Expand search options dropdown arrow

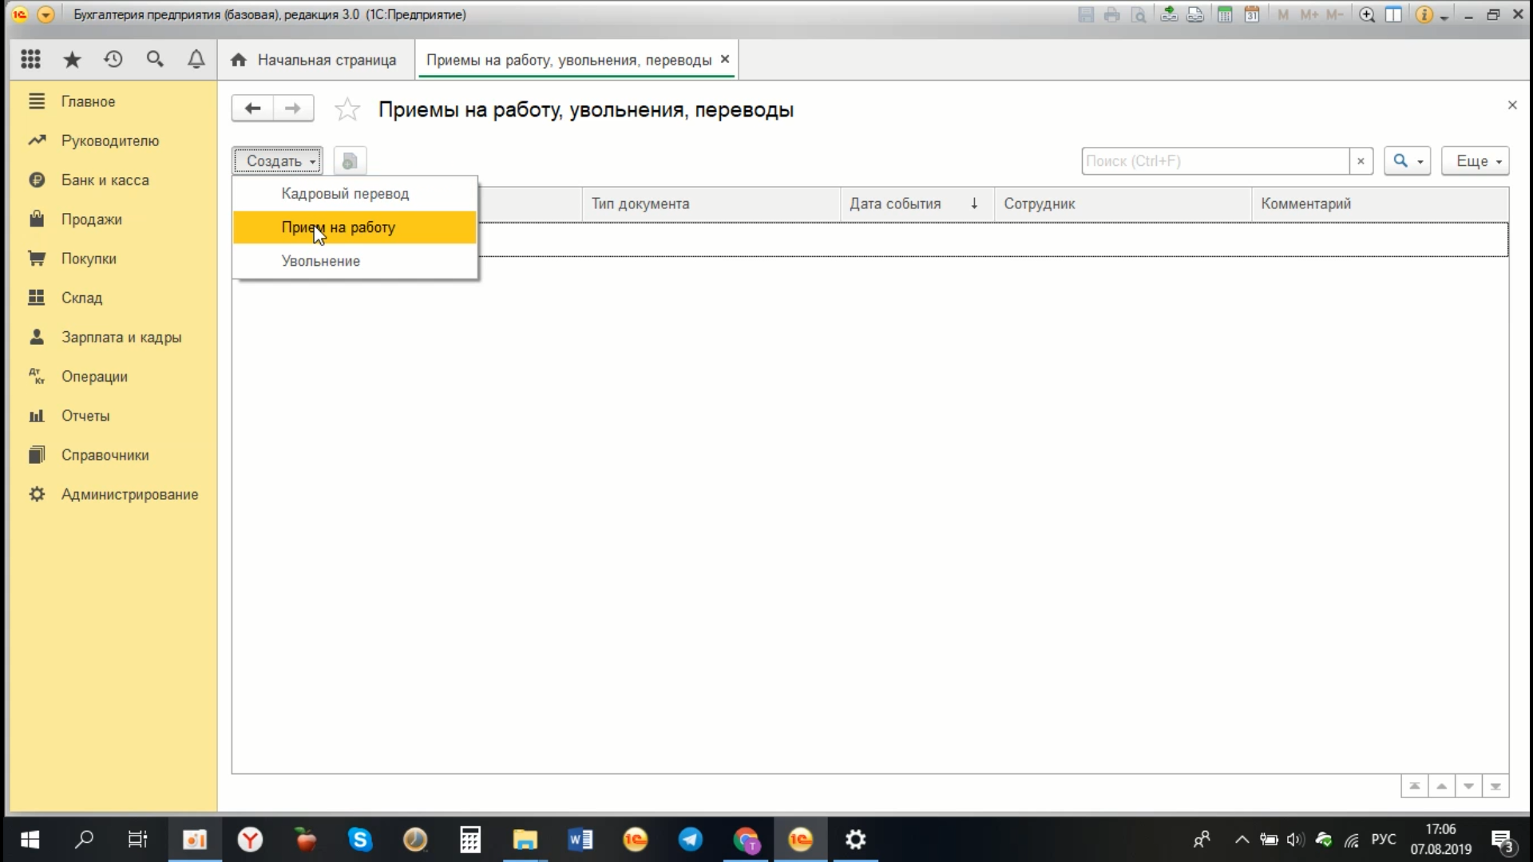(x=1420, y=161)
